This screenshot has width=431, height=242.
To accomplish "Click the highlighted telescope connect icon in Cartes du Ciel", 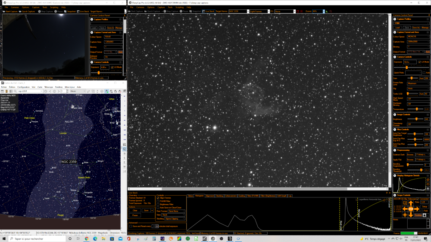I will tap(107, 91).
